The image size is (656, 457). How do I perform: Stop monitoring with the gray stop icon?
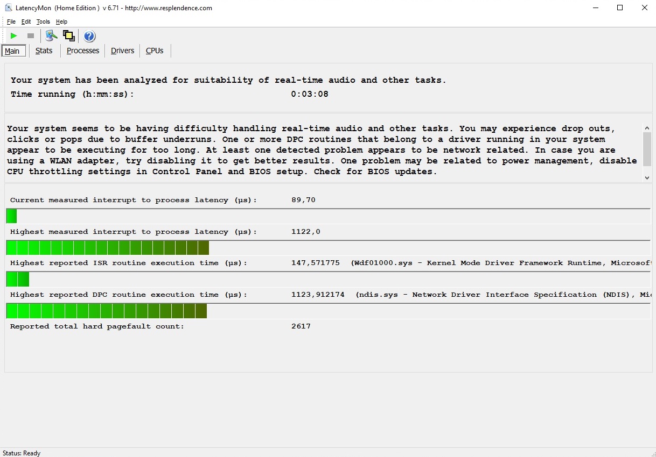[31, 36]
